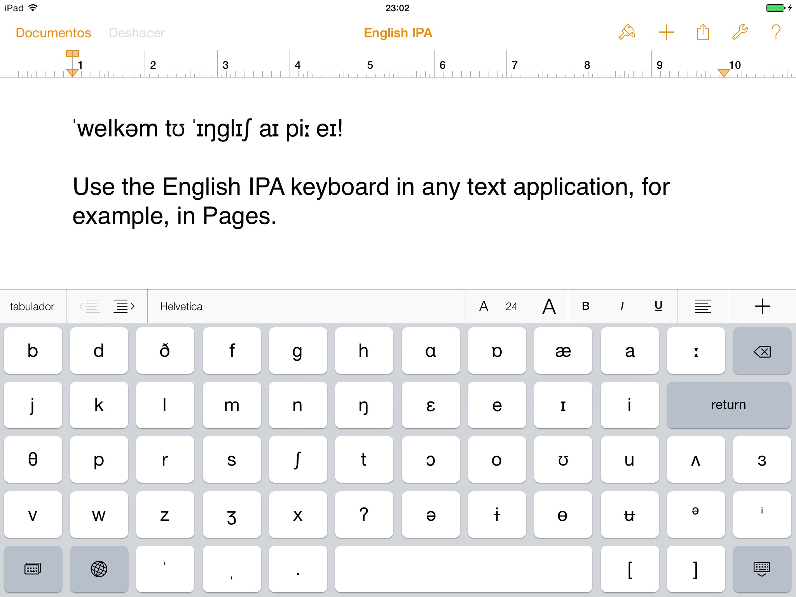Tap the ə (schwa) key
Screen dimensions: 796x597
pyautogui.click(x=431, y=515)
